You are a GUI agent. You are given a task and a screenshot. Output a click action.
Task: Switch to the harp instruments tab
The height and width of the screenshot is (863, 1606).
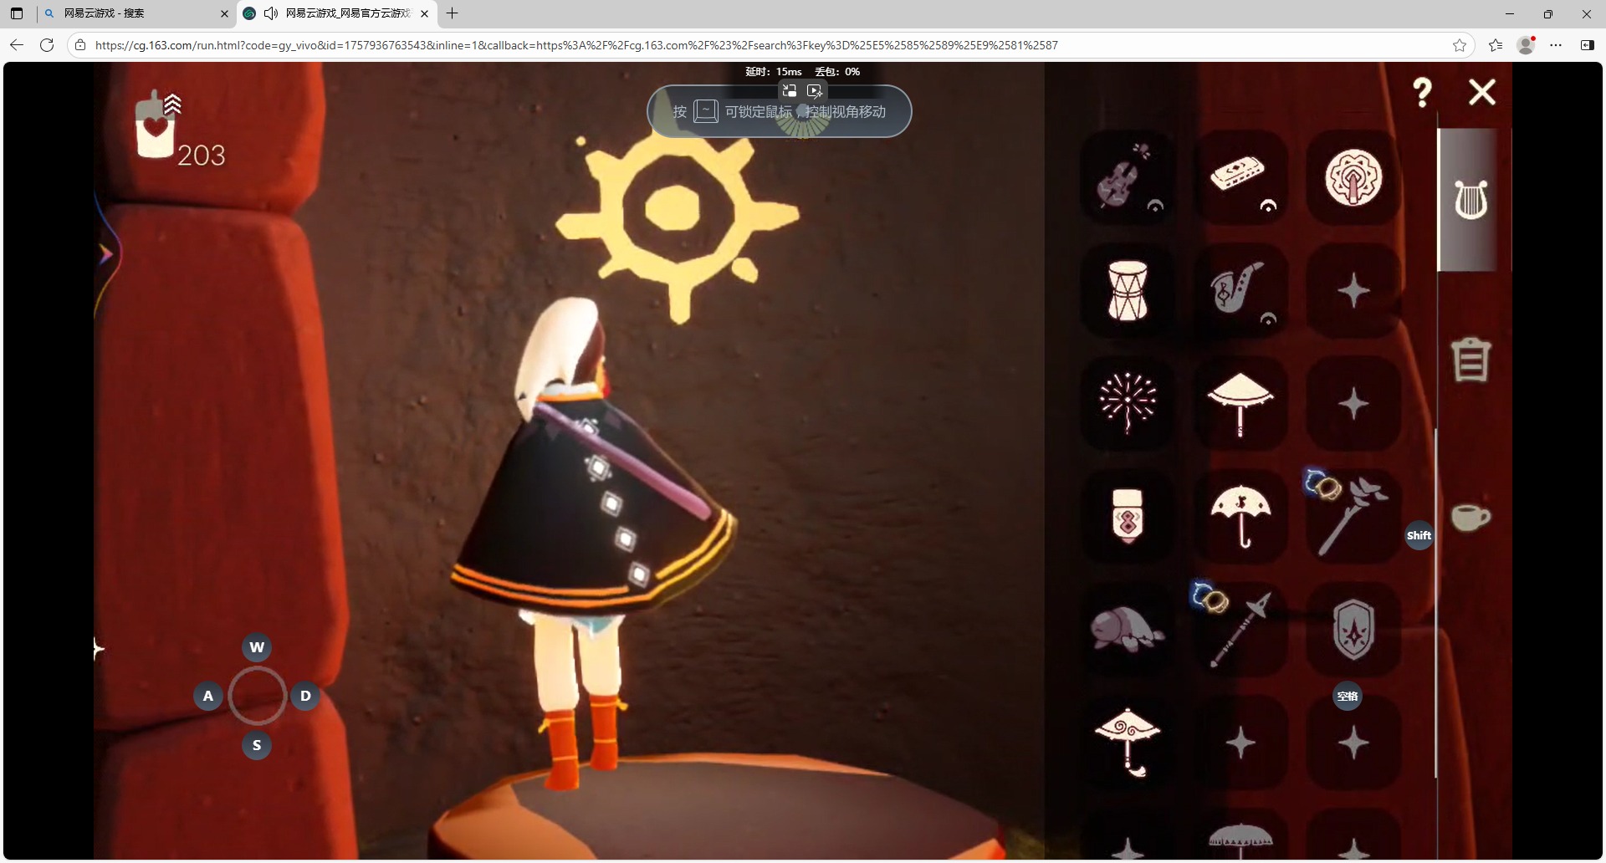coord(1470,201)
